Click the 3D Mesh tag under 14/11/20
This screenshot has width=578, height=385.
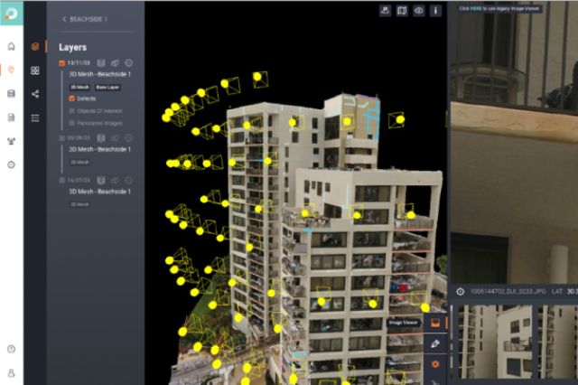pyautogui.click(x=80, y=86)
